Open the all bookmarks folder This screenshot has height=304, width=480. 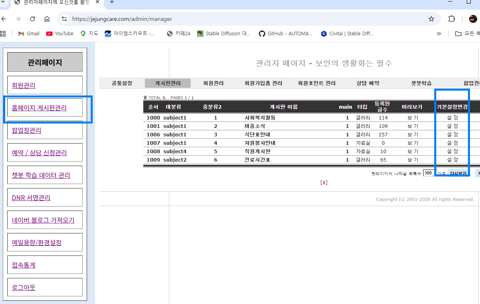[x=467, y=34]
